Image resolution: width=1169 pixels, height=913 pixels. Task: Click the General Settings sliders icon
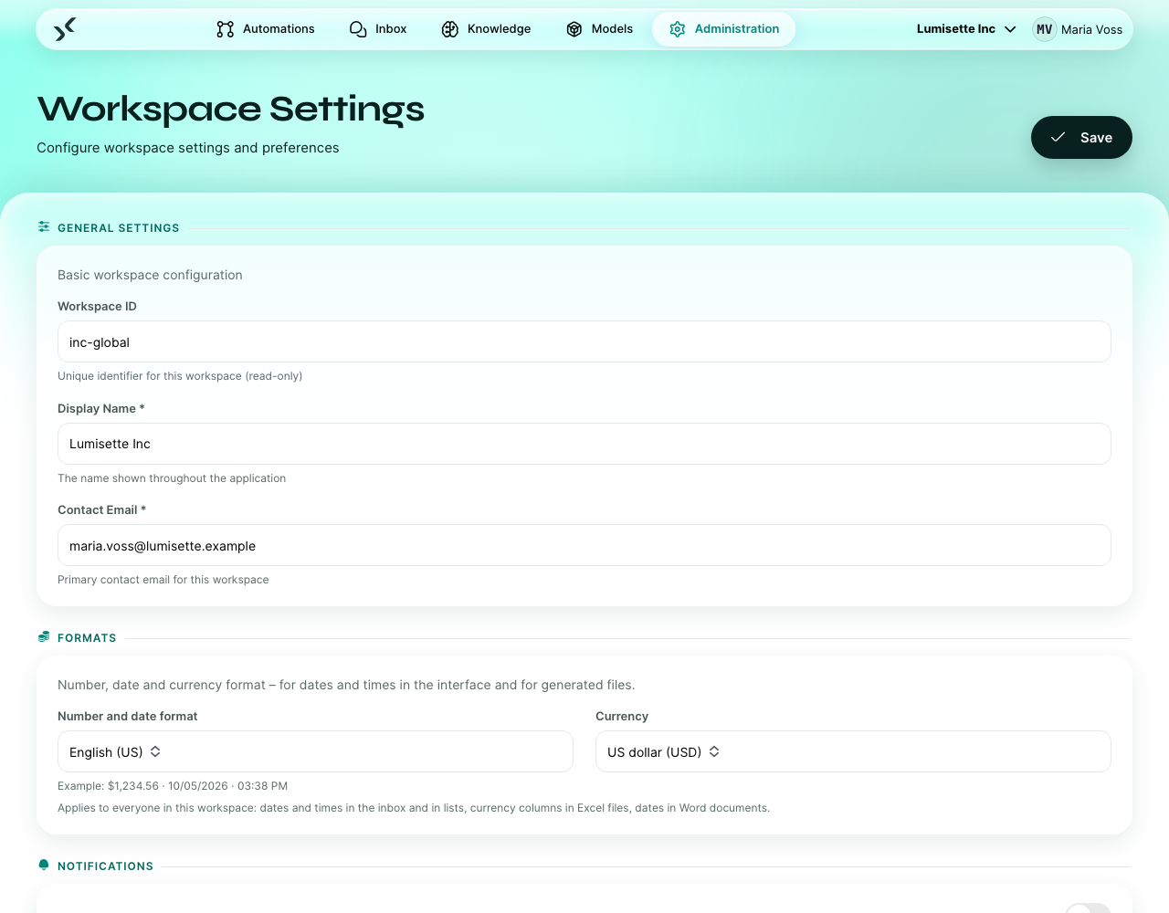click(44, 226)
